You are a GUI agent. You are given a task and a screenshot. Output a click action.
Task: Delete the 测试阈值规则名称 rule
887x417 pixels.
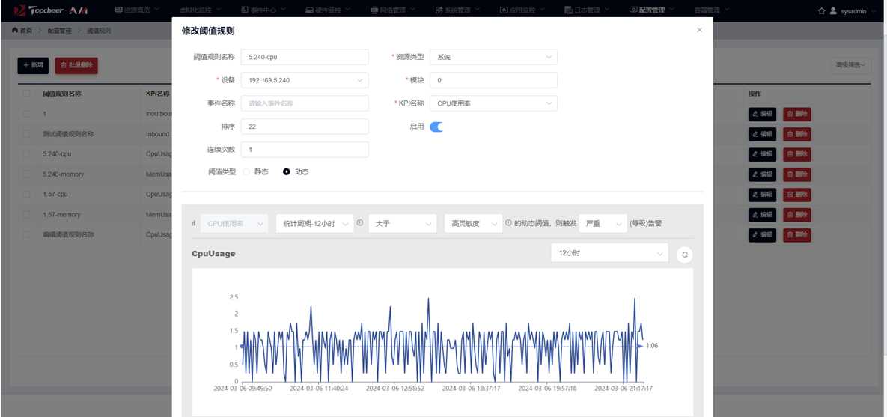coord(797,134)
